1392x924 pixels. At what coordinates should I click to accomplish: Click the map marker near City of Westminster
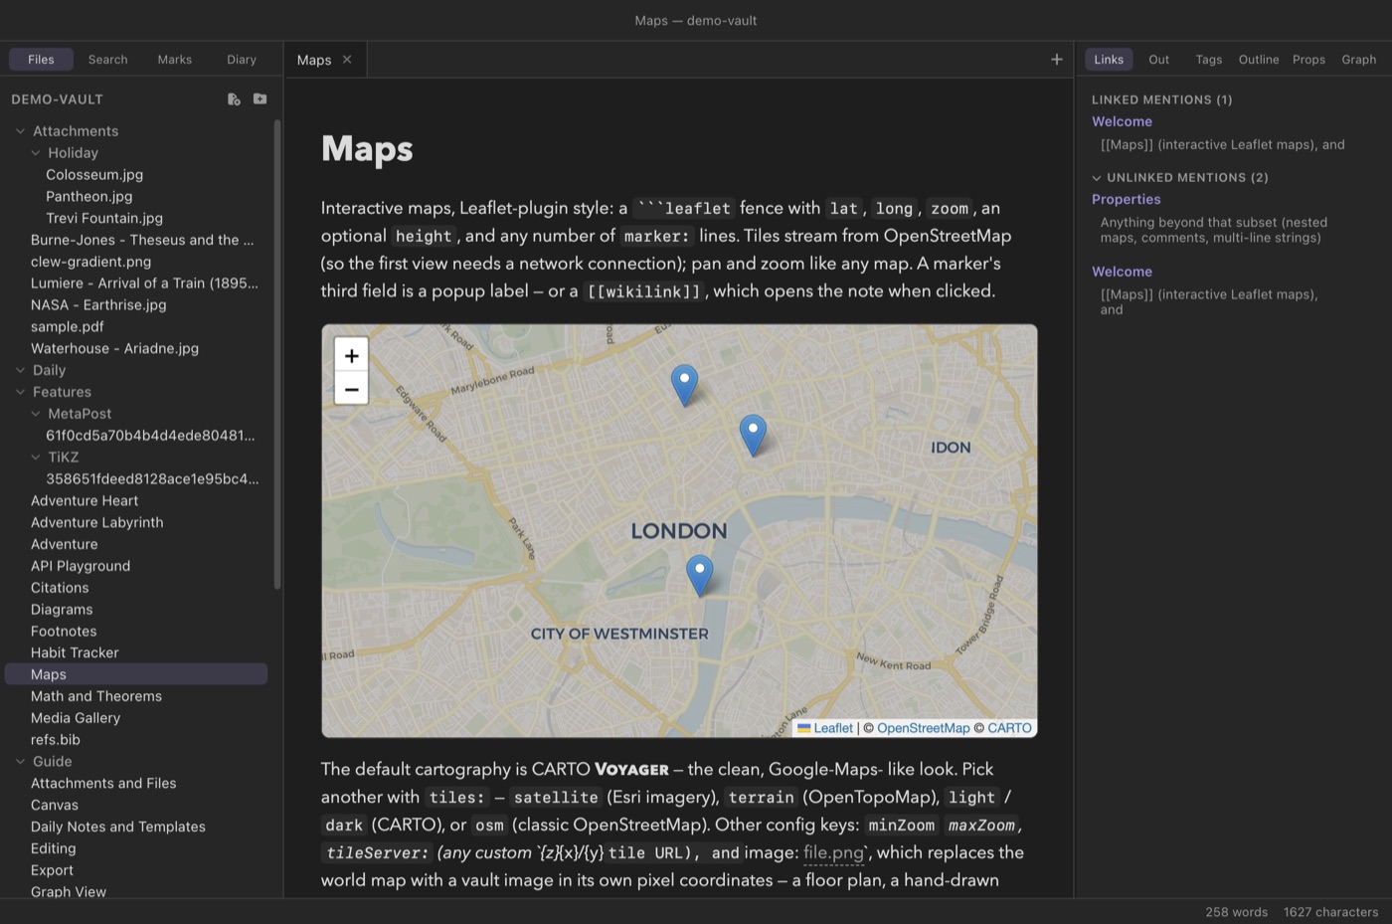coord(700,575)
